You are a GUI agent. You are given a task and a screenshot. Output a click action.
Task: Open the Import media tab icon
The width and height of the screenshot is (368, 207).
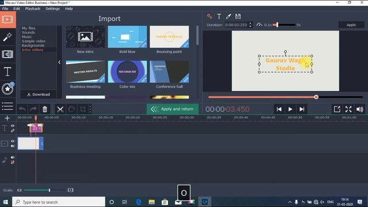[7, 20]
